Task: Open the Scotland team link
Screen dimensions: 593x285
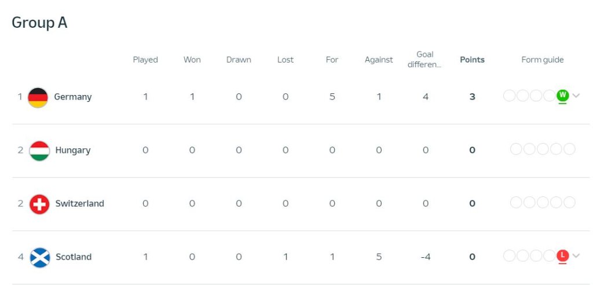Action: click(74, 257)
